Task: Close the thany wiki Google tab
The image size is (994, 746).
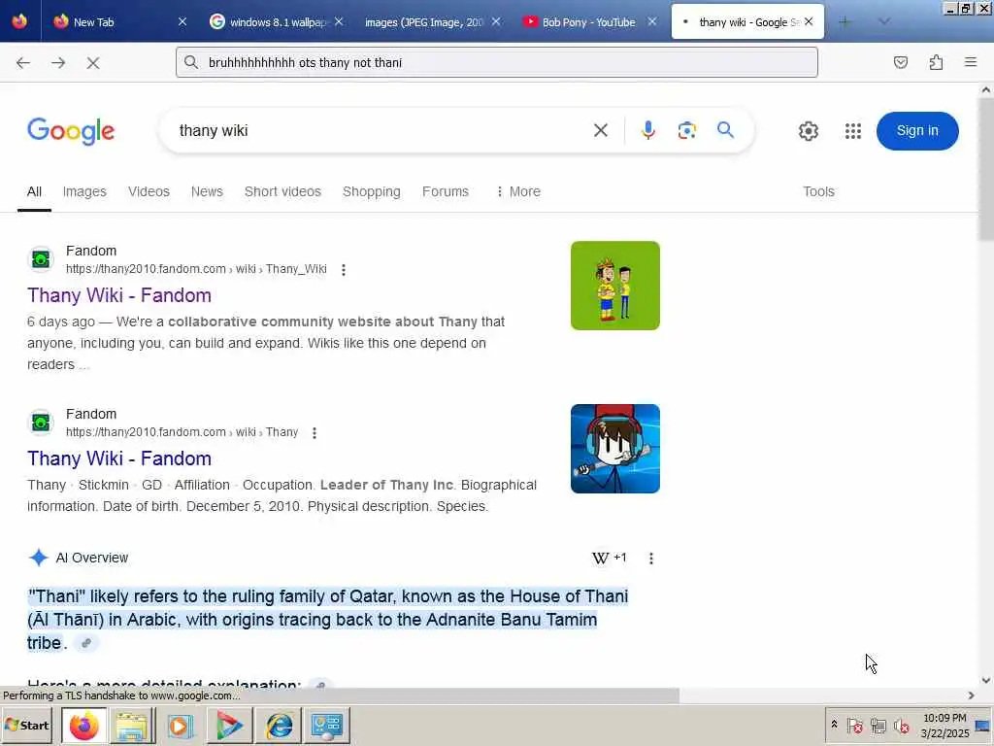Action: pos(809,21)
